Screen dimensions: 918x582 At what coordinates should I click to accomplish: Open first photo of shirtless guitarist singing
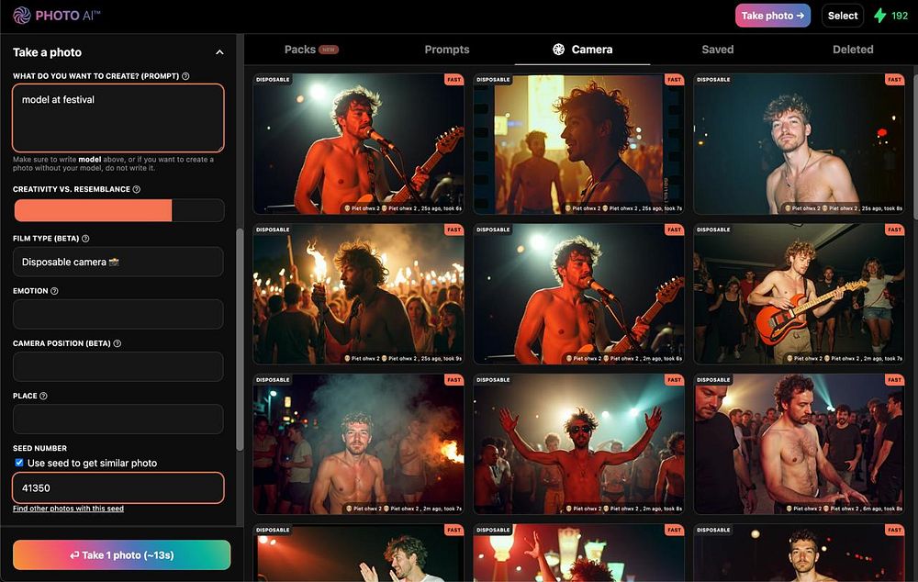tap(358, 144)
